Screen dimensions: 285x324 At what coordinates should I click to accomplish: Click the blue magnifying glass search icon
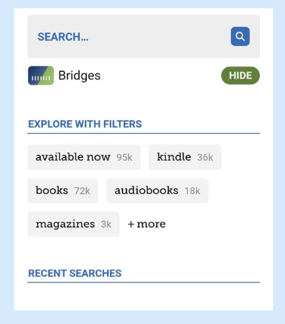240,36
